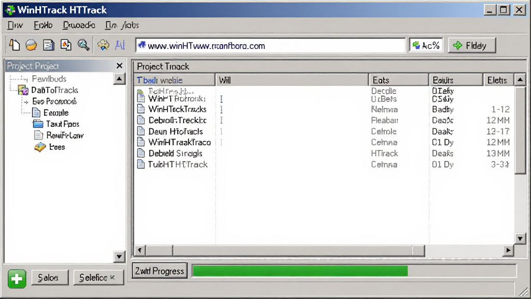531x299 pixels.
Task: Sort by the Tbailr wiebie column header
Action: (174, 80)
